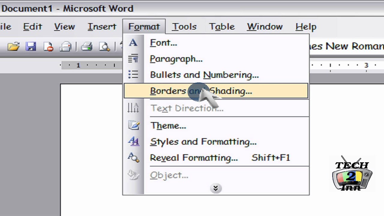This screenshot has width=384, height=216.
Task: Expand the full Format menu chevron
Action: [x=215, y=188]
